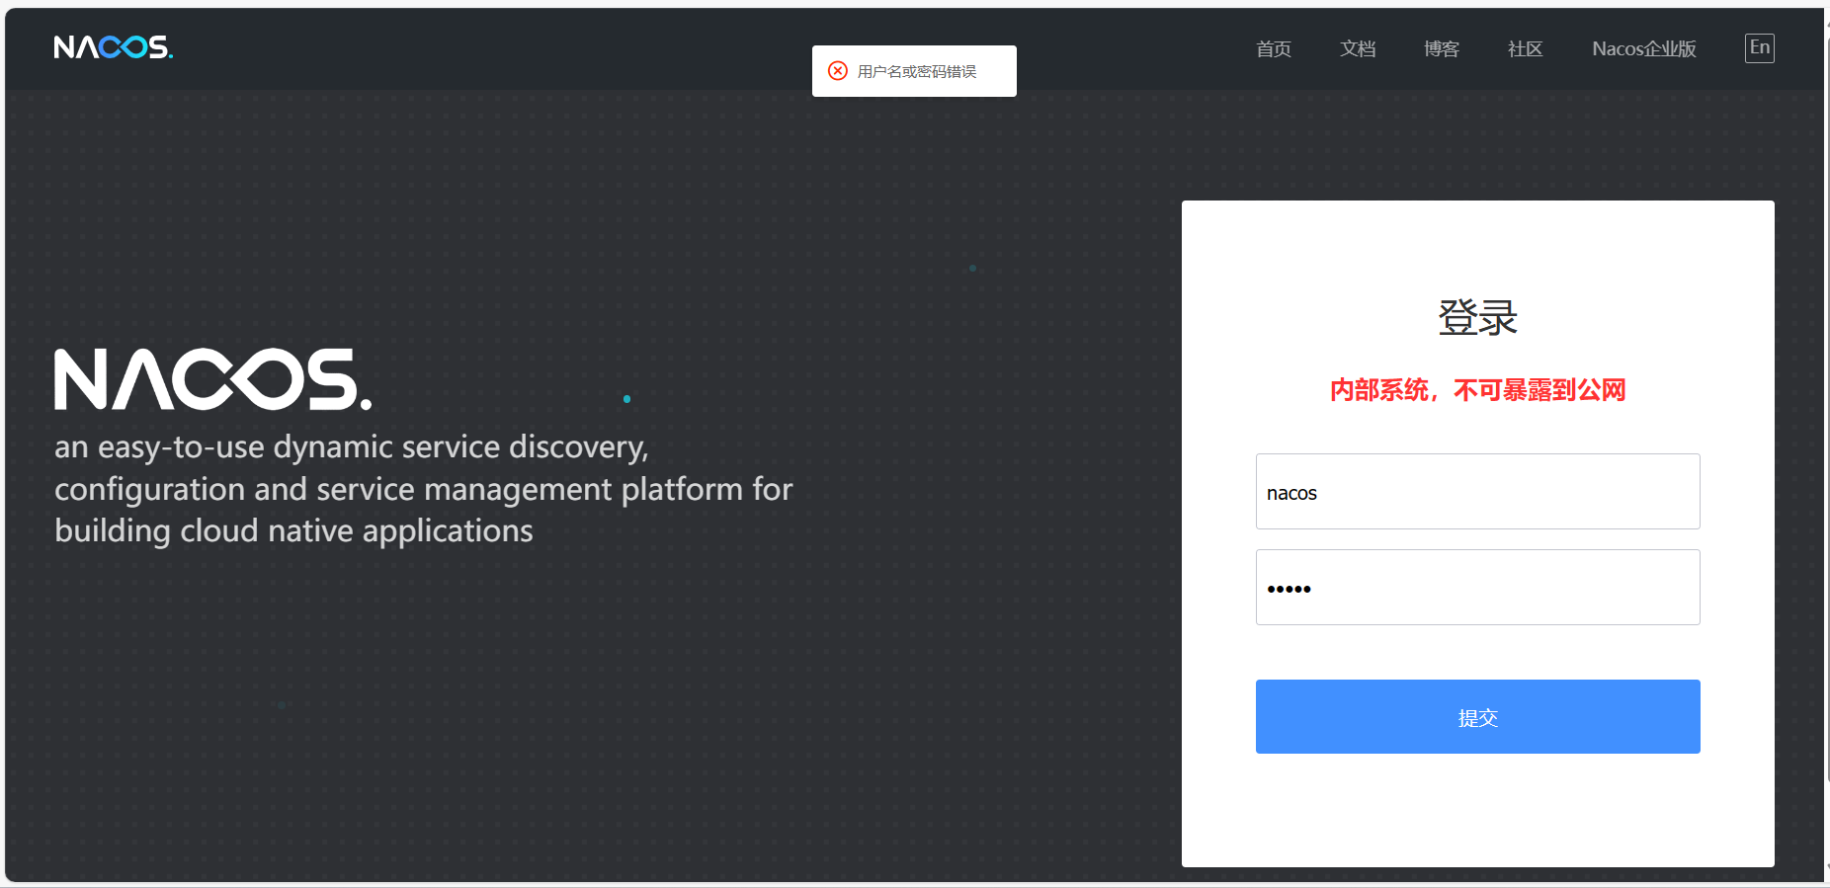The image size is (1830, 888).
Task: Focus the username field containing nacos
Action: [1478, 492]
